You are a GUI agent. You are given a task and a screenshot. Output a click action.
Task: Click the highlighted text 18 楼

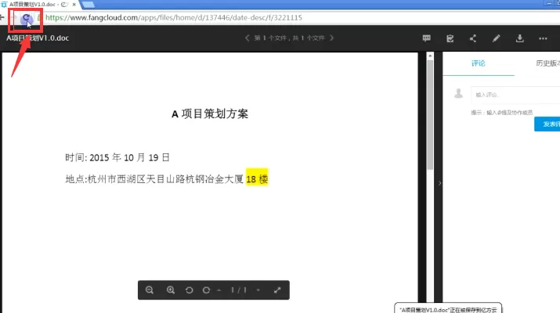[257, 179]
